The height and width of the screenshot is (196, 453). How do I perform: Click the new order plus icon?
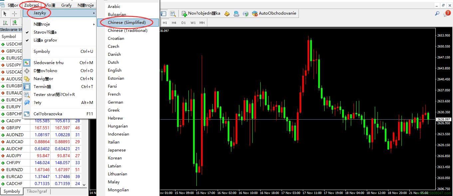(184, 14)
